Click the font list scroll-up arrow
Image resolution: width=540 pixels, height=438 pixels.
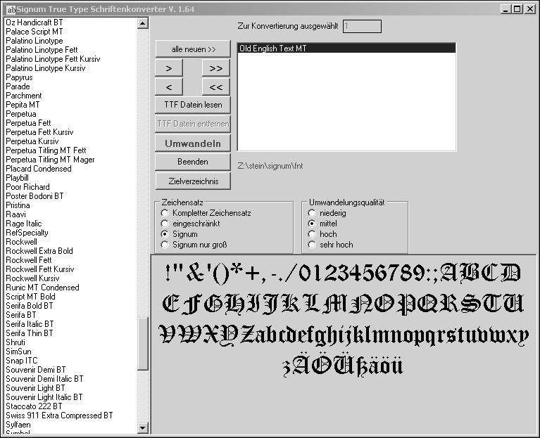click(143, 23)
